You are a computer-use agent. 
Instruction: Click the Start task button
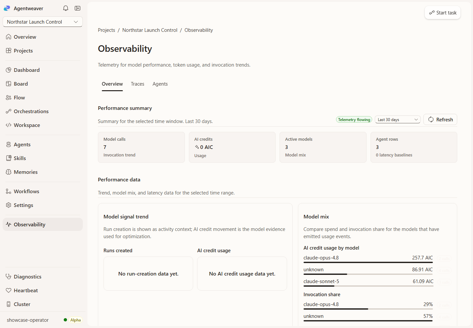[443, 12]
